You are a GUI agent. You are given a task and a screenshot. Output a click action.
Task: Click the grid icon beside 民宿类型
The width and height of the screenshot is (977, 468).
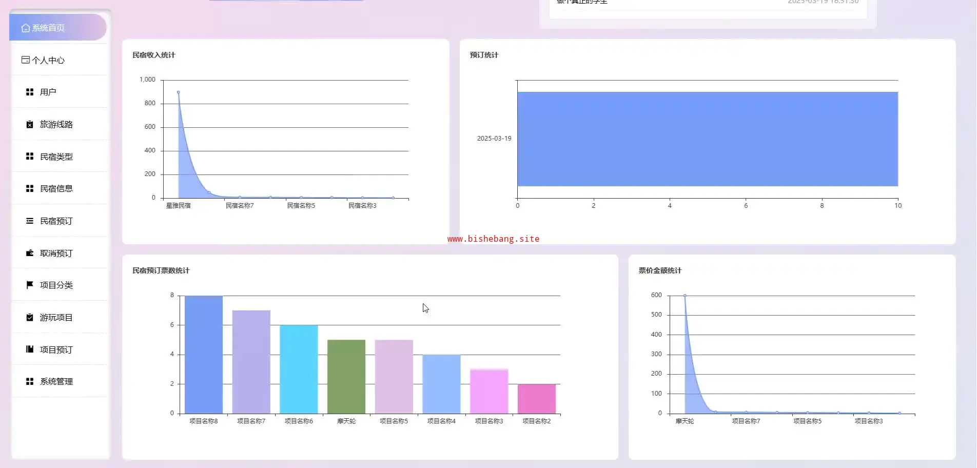[30, 157]
